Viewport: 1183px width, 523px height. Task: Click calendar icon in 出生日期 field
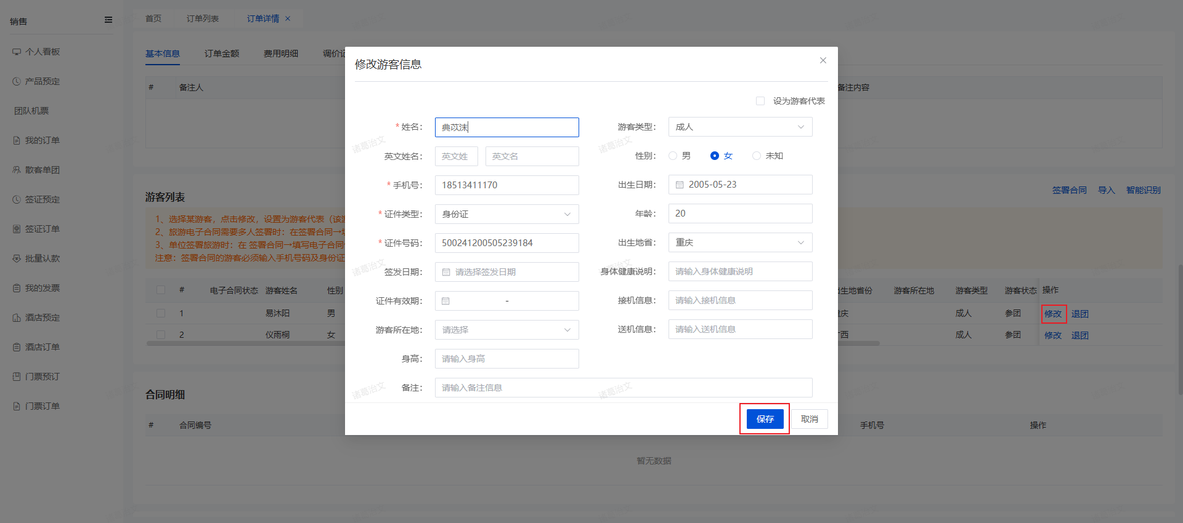680,185
